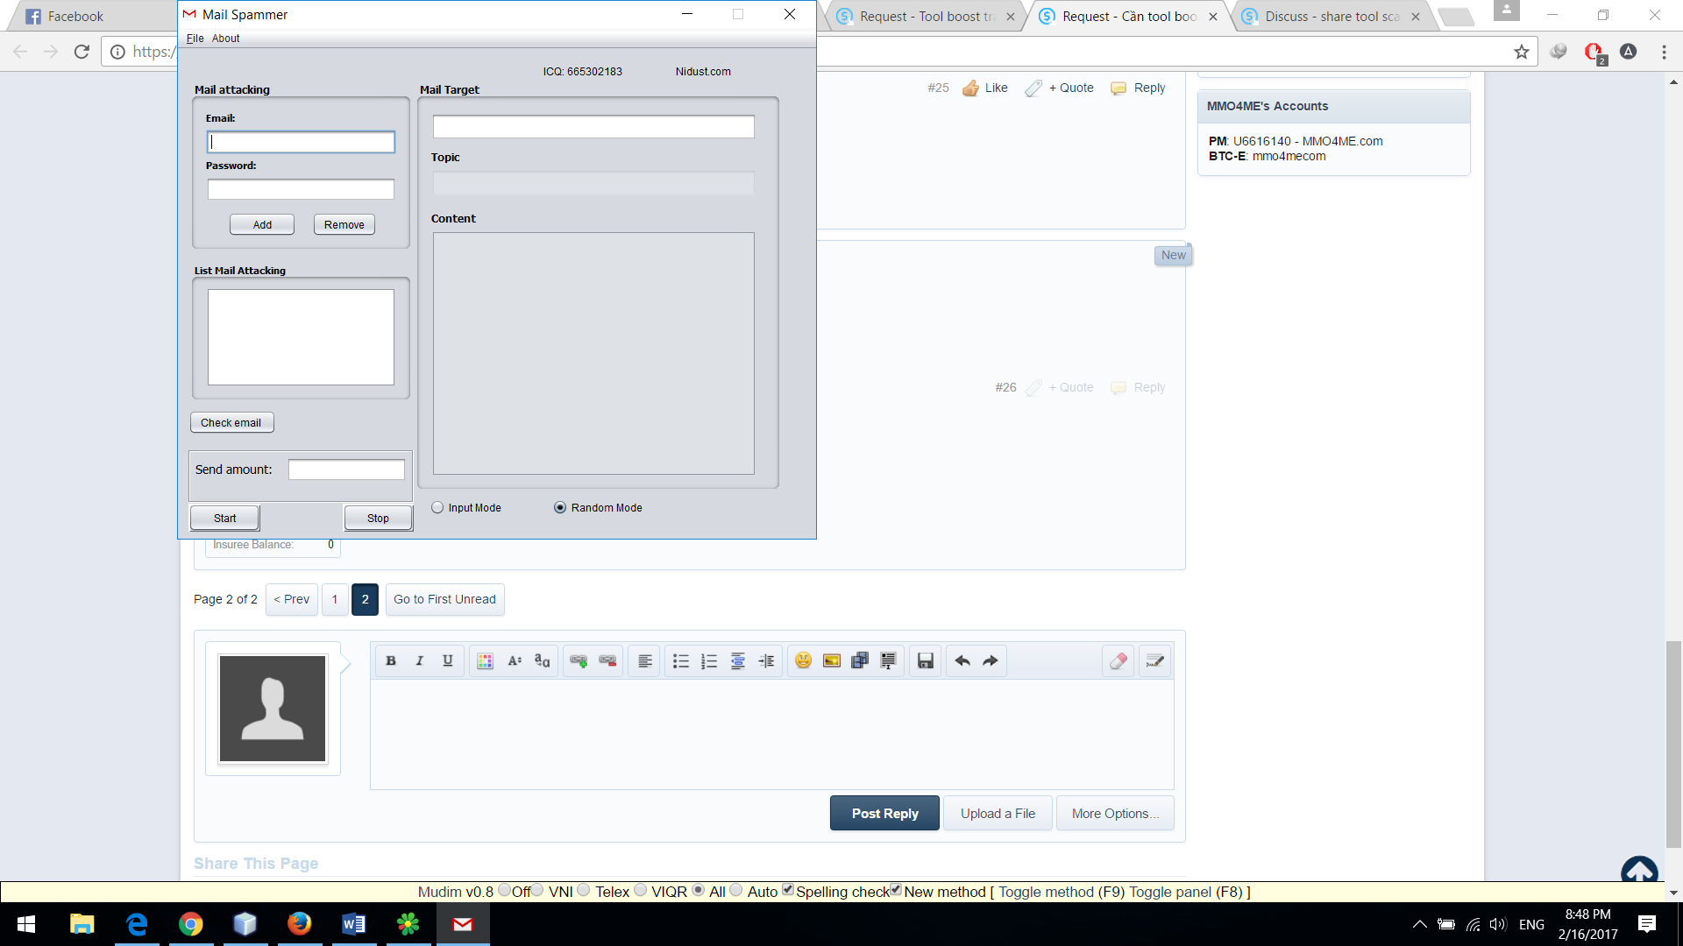Click into the Send amount field
Image resolution: width=1683 pixels, height=946 pixels.
pyautogui.click(x=346, y=470)
